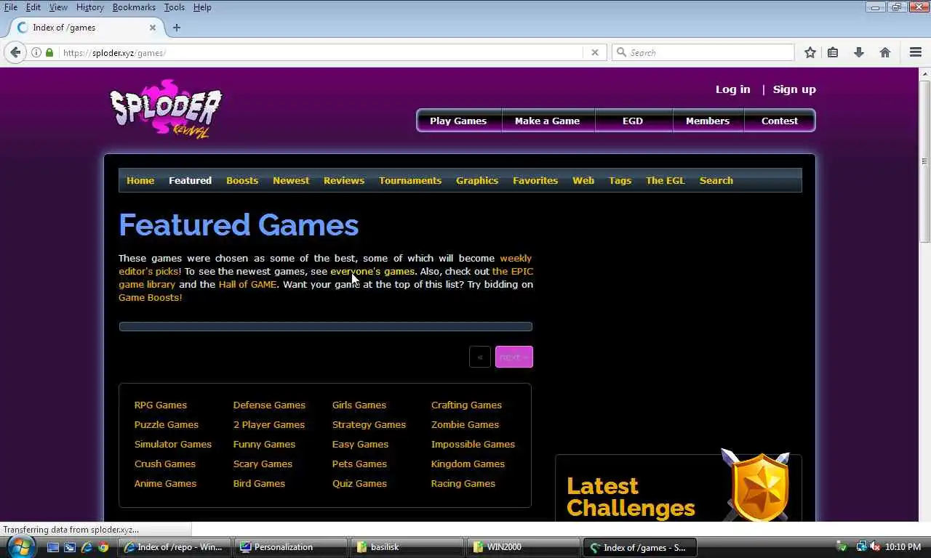This screenshot has width=931, height=558.
Task: Click the Members navigation button
Action: [x=708, y=121]
